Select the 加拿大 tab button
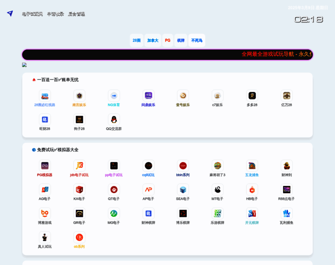The width and height of the screenshot is (335, 265). point(153,40)
